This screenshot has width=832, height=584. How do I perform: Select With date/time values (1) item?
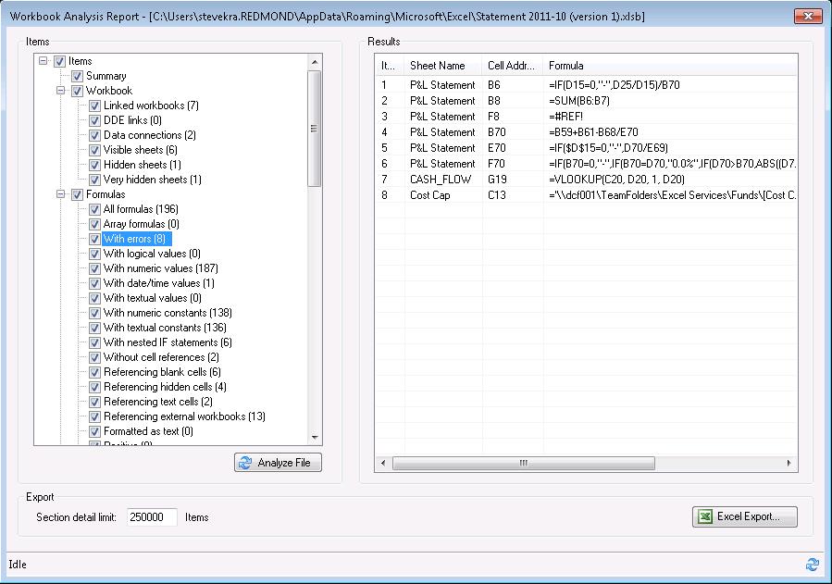[158, 283]
